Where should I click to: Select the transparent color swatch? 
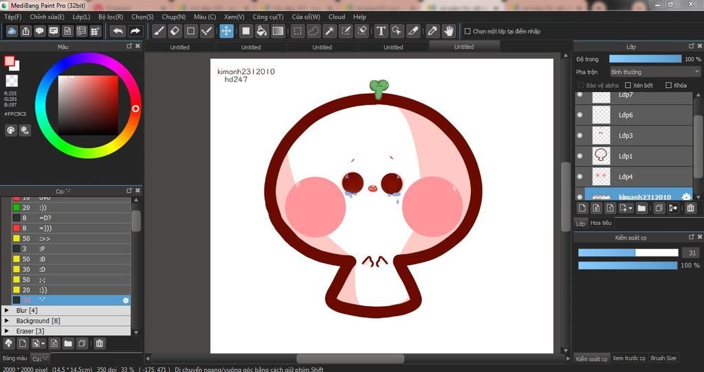[12, 81]
